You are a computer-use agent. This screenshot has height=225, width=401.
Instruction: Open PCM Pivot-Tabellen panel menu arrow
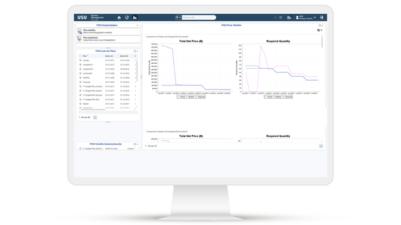pyautogui.click(x=323, y=26)
